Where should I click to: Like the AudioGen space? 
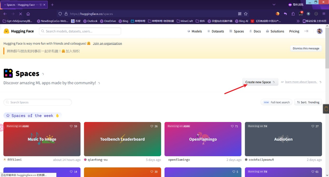315,126
